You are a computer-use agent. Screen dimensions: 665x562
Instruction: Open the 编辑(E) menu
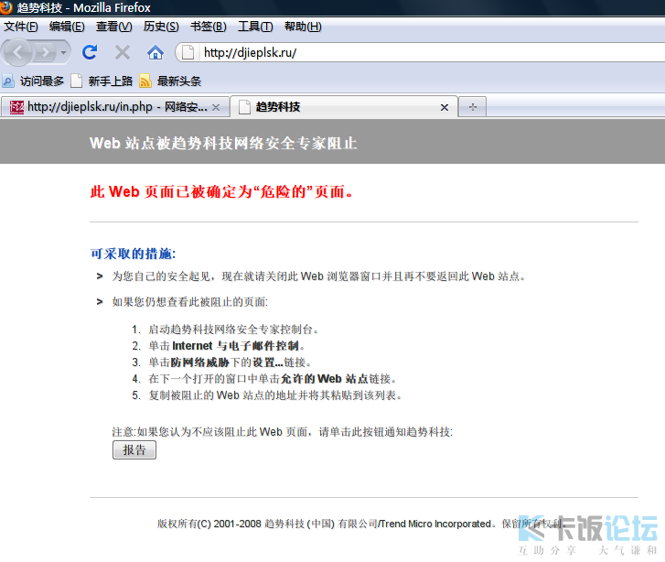pyautogui.click(x=67, y=27)
